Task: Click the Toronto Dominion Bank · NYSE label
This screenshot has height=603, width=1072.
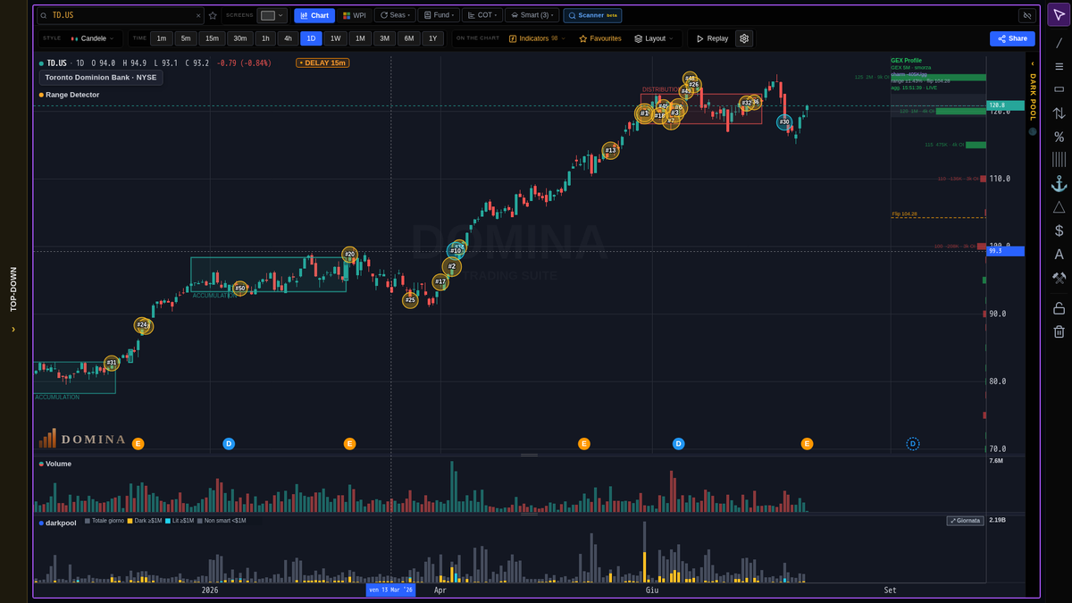Action: (100, 78)
